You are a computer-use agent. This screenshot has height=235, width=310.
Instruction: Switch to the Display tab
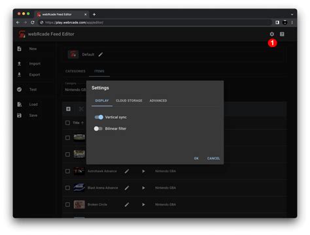click(x=102, y=101)
